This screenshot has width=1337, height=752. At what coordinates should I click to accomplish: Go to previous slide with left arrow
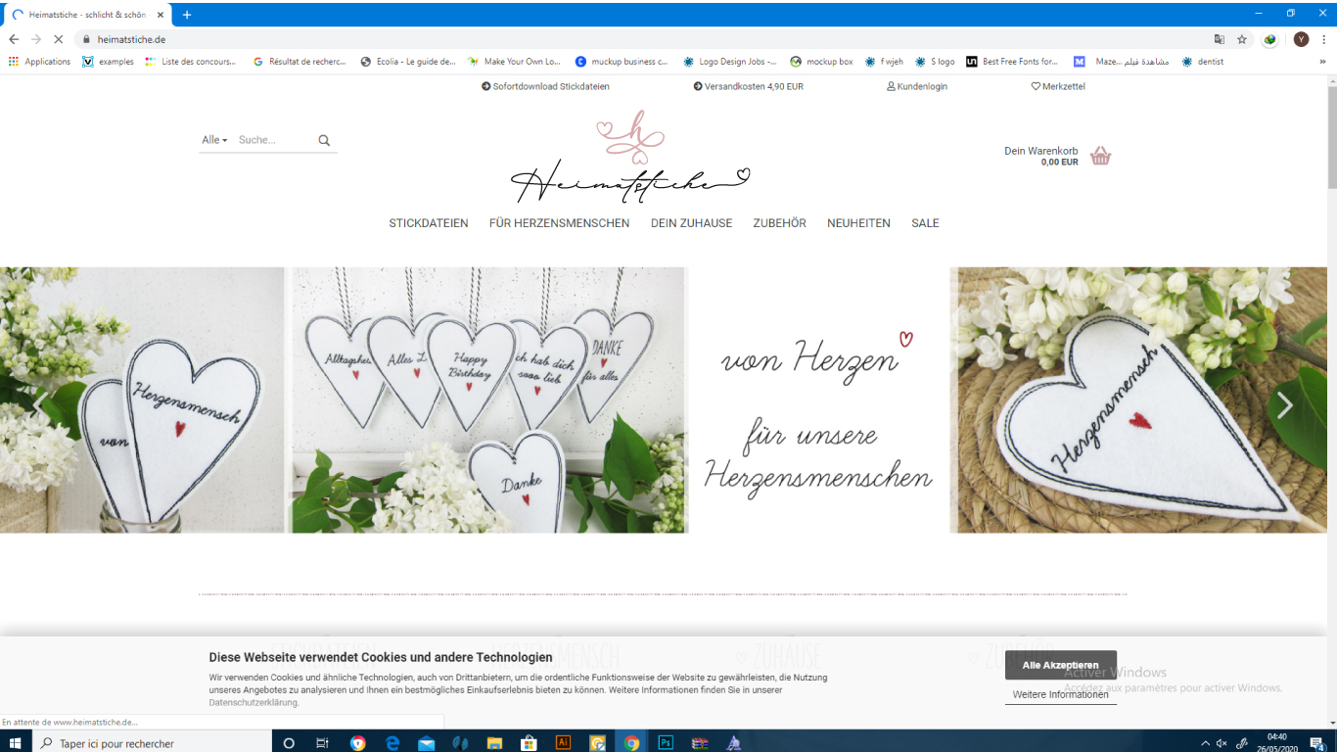[40, 403]
